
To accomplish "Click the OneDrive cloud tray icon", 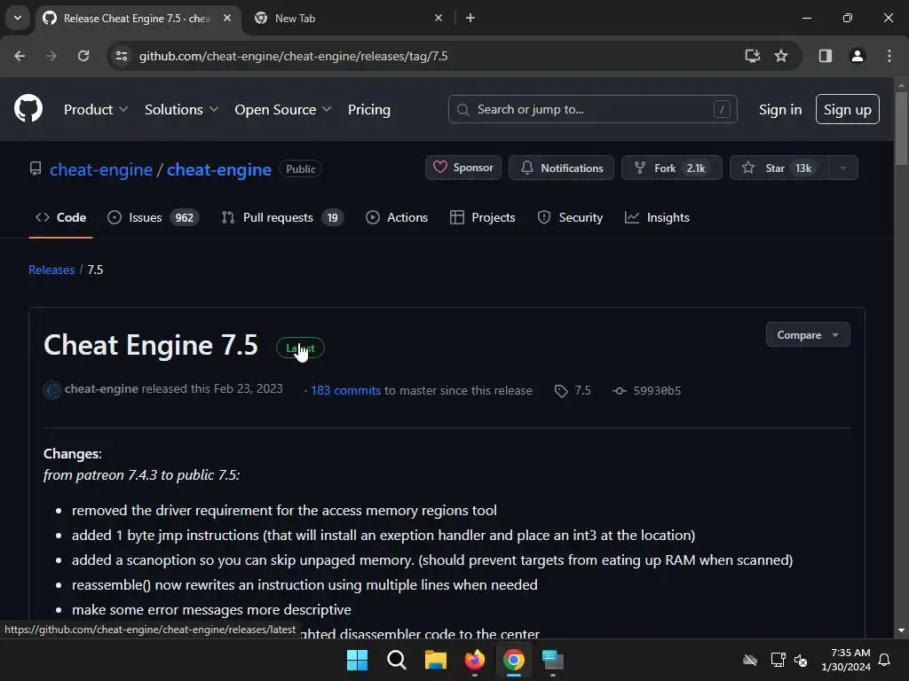I will click(x=750, y=660).
